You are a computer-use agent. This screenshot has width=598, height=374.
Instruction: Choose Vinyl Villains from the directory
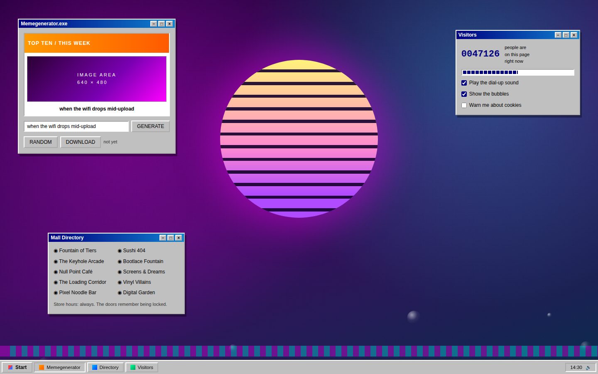click(x=134, y=282)
